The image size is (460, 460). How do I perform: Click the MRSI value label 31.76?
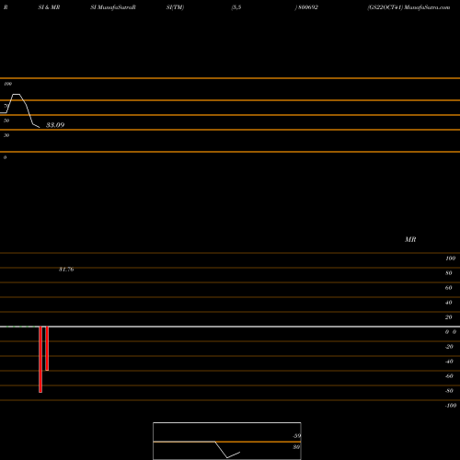(66, 270)
